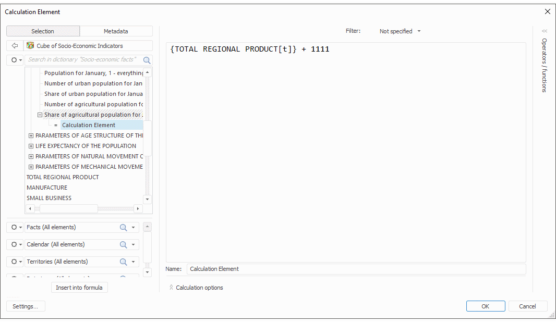
Task: Expand the Operators / functions panel chevron
Action: (545, 31)
